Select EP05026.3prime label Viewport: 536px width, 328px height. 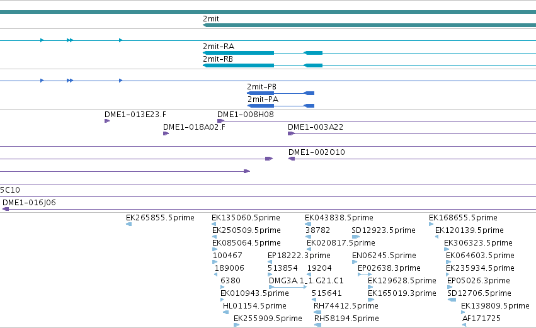479,281
